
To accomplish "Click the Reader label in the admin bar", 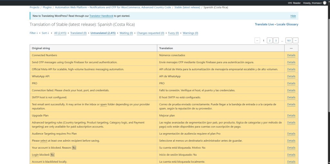I will [x=297, y=3].
